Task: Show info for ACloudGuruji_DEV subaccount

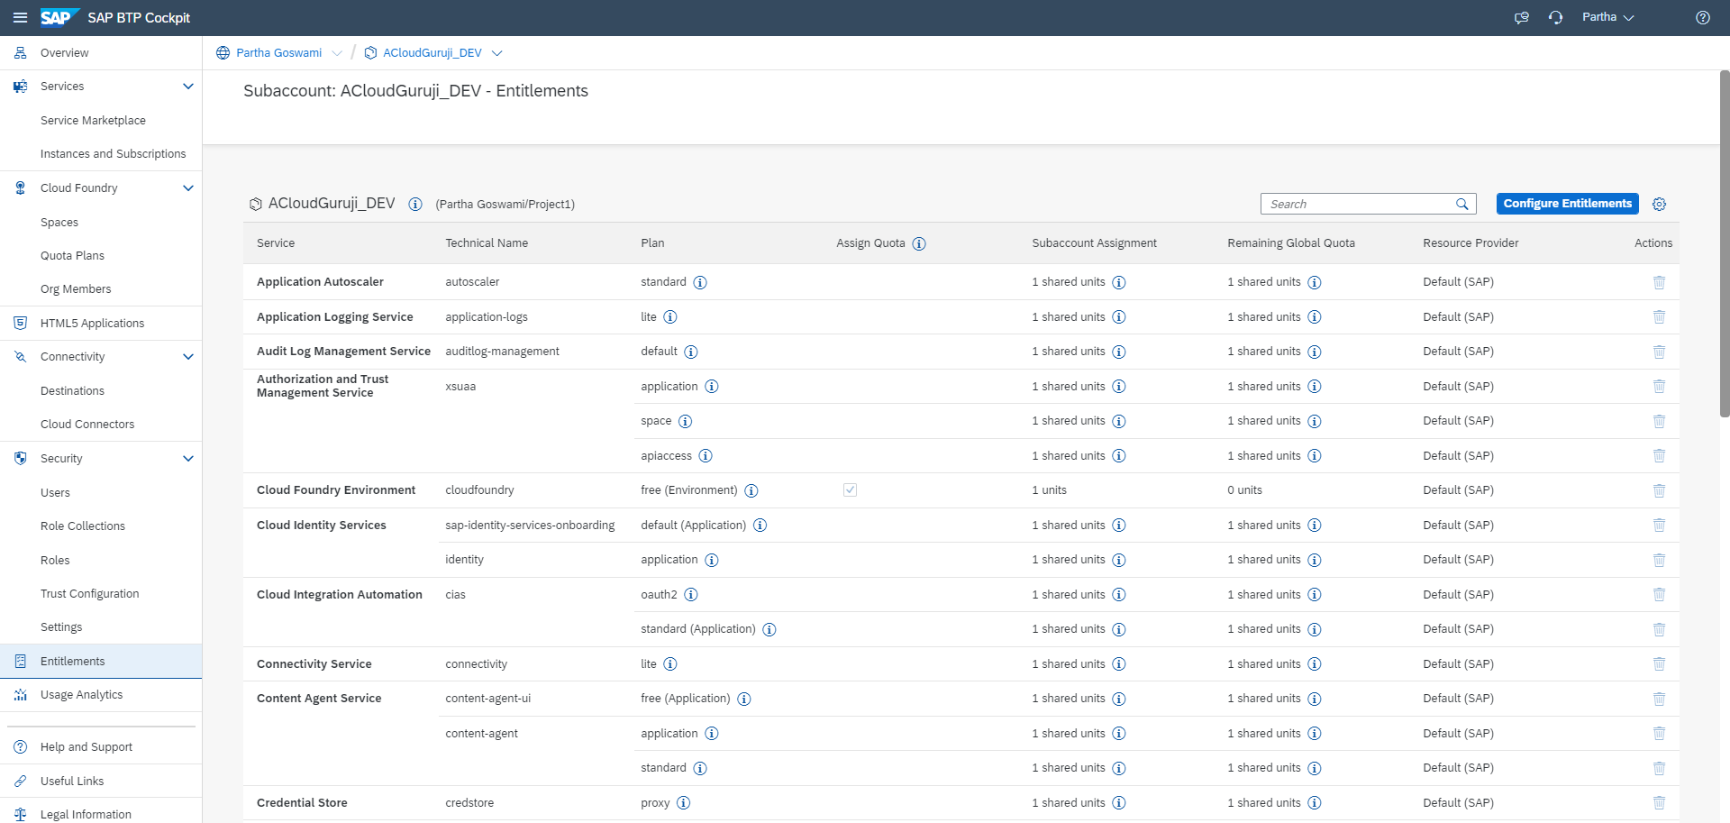Action: point(415,205)
